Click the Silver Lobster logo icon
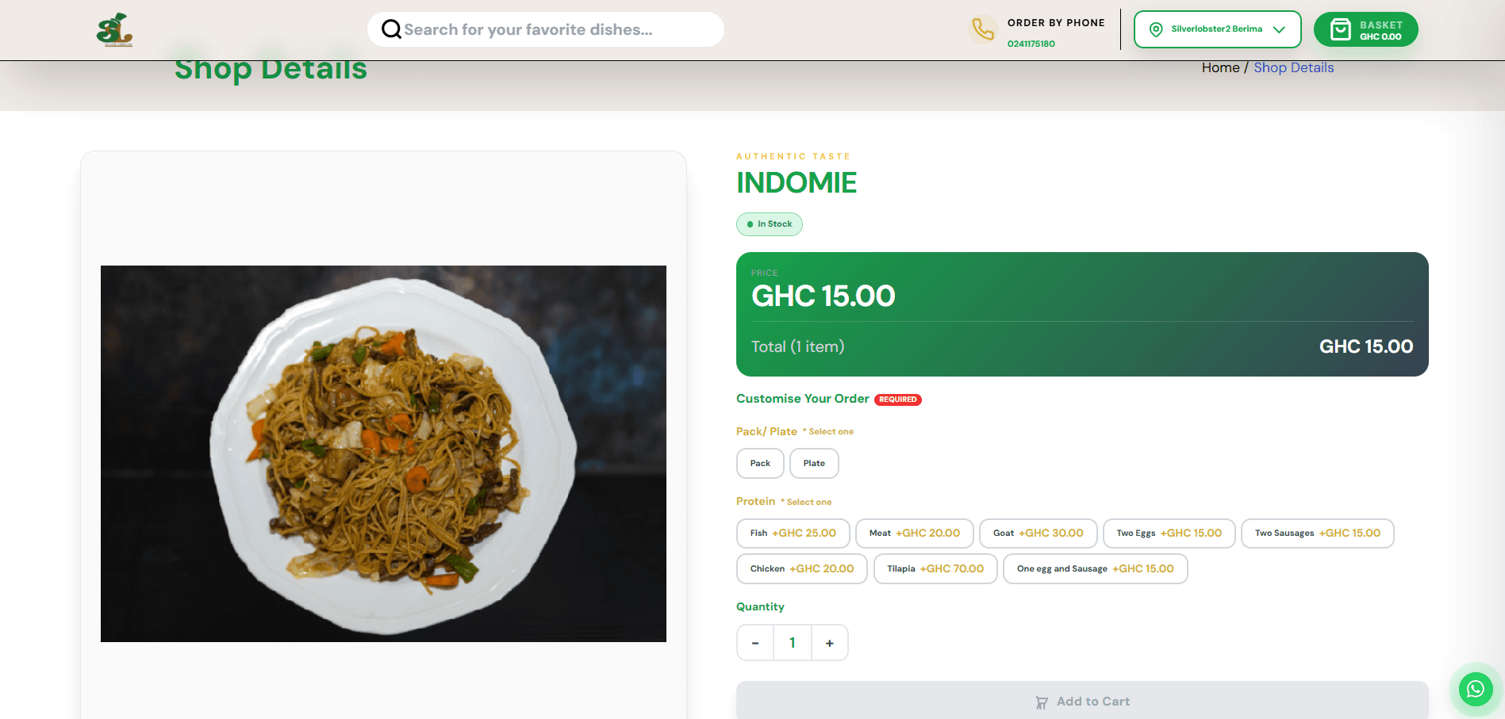The width and height of the screenshot is (1505, 719). click(x=114, y=29)
